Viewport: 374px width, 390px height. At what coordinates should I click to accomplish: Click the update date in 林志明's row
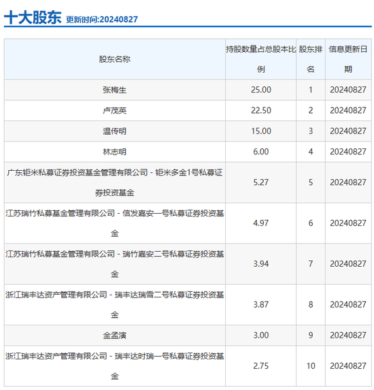point(348,152)
